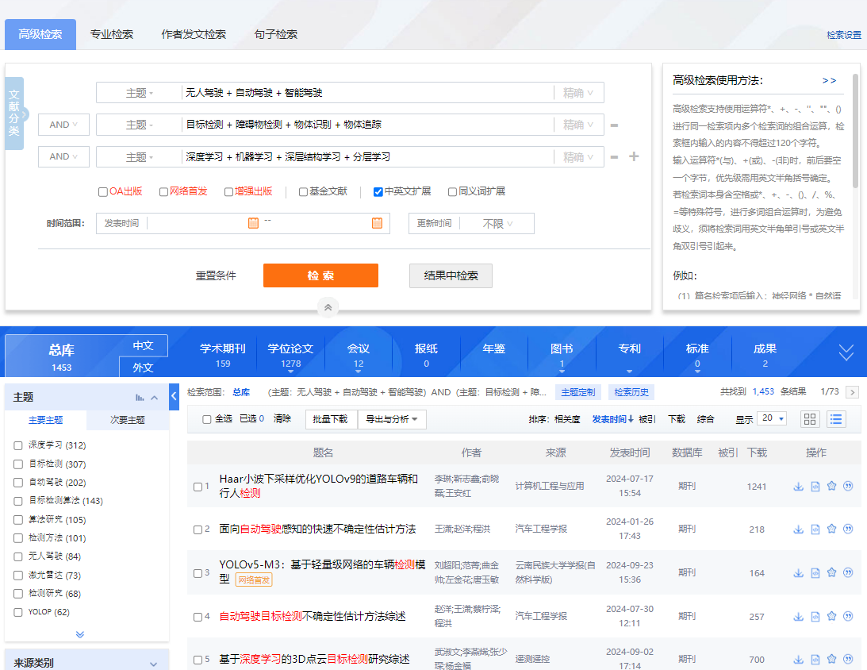Switch to the 专业检索 tab
Screen dimensions: 867x670
pyautogui.click(x=112, y=34)
